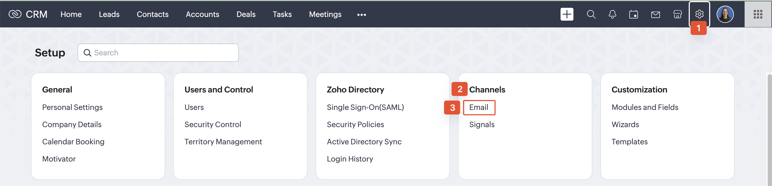Open Login History in Zoho Directory
The width and height of the screenshot is (772, 186).
(x=350, y=159)
